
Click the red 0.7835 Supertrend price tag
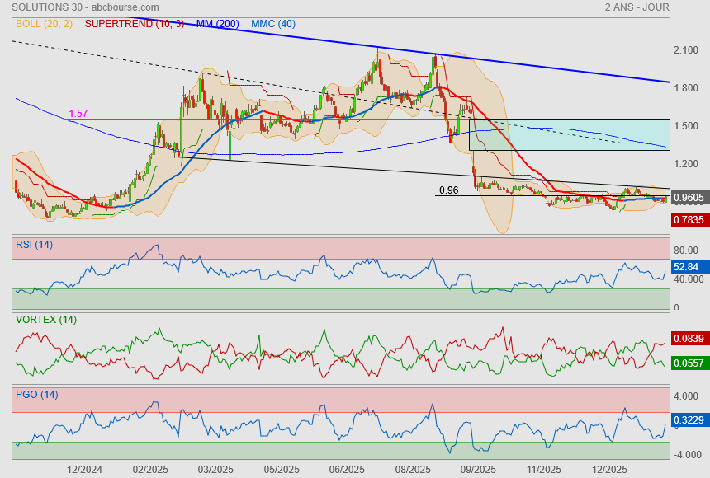tap(688, 220)
